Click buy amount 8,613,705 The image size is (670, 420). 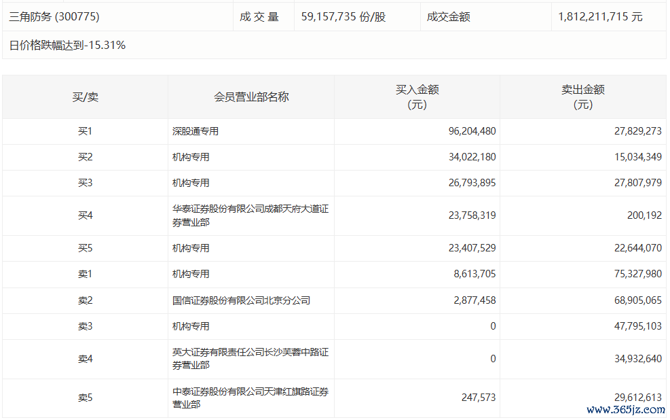[x=474, y=274]
